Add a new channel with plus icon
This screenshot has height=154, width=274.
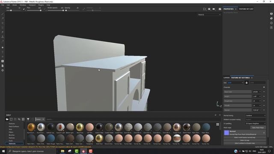point(264,87)
